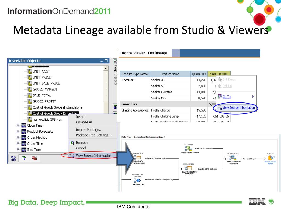
Task: Click the Drill Up link
Action: coord(227,86)
